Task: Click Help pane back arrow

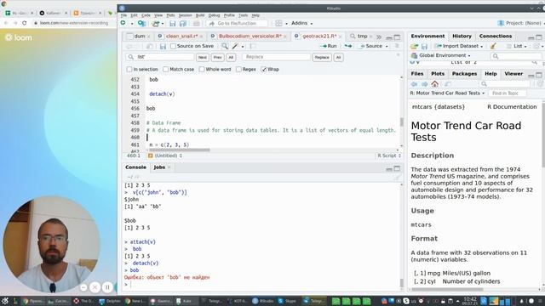Action: 414,84
